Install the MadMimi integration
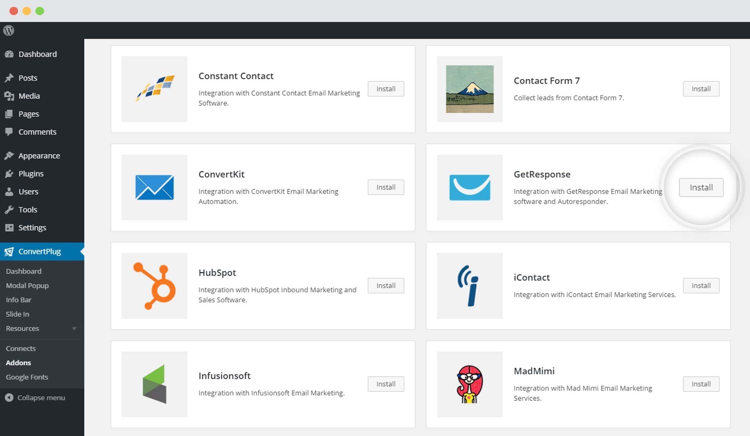750x436 pixels. click(701, 383)
